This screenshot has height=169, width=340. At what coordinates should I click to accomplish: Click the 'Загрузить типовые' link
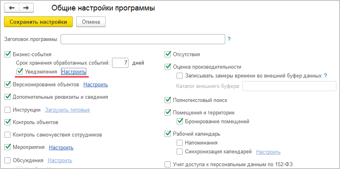tap(67, 110)
